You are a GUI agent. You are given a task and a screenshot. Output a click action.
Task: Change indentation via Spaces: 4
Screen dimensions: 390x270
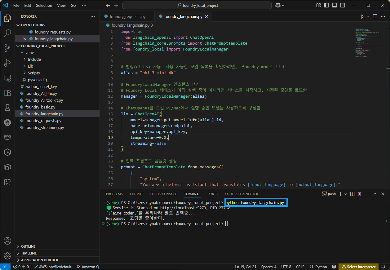pos(269,267)
